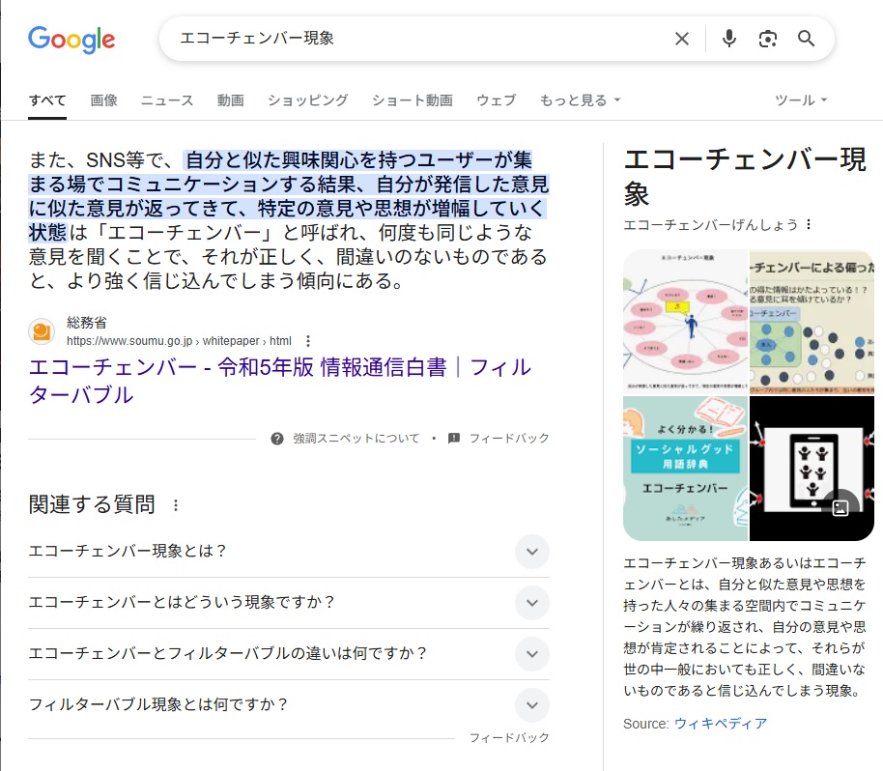883x771 pixels.
Task: Expand エコーチェンバー現象とは？ question
Action: [289, 552]
